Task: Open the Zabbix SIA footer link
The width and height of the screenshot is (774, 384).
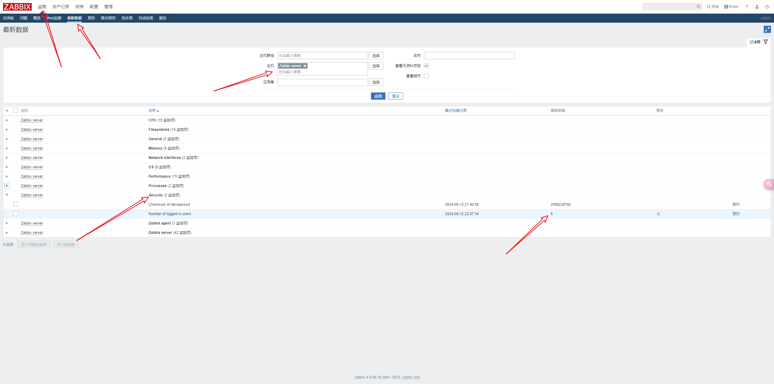Action: [x=411, y=377]
